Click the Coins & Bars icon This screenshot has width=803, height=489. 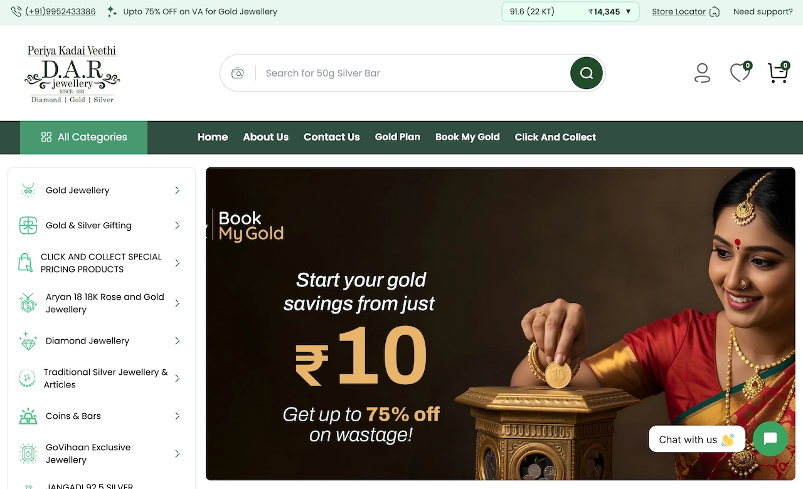(28, 416)
